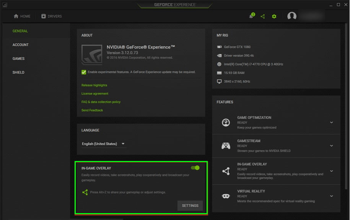Image resolution: width=350 pixels, height=220 pixels.
Task: Click the In-Game Overlay share icon in Features
Action: pos(226,171)
